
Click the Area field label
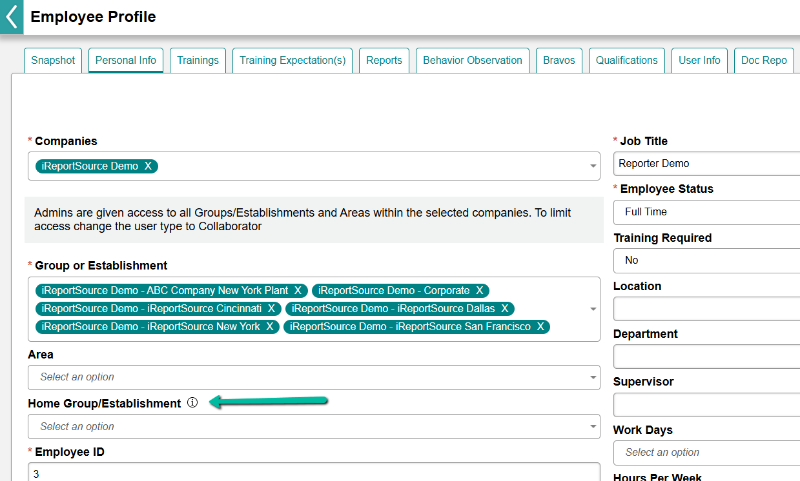tap(41, 355)
